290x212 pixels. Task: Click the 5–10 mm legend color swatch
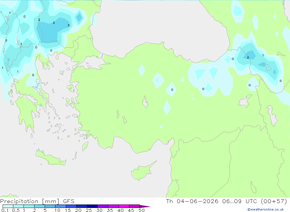50,206
